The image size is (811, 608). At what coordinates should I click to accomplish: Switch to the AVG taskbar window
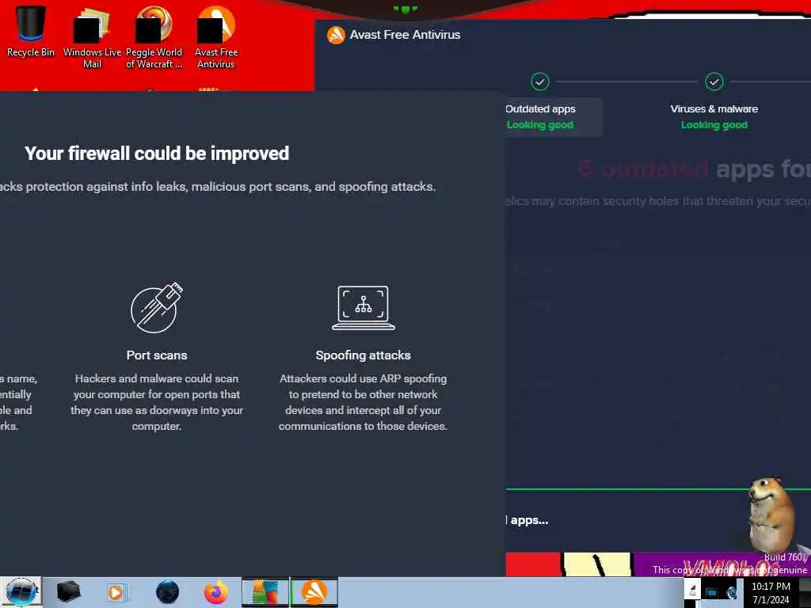265,592
